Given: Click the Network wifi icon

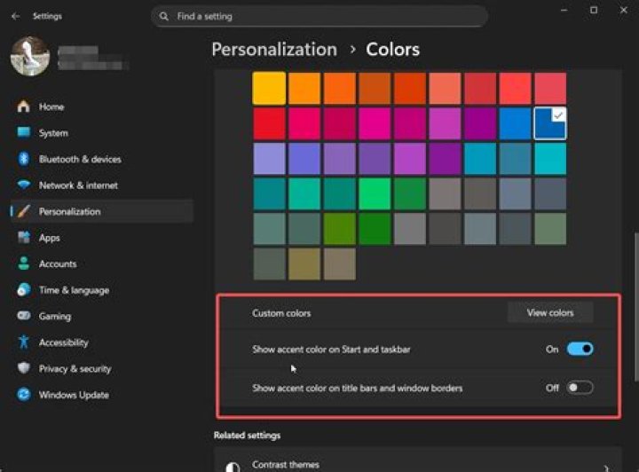Looking at the screenshot, I should [x=24, y=185].
